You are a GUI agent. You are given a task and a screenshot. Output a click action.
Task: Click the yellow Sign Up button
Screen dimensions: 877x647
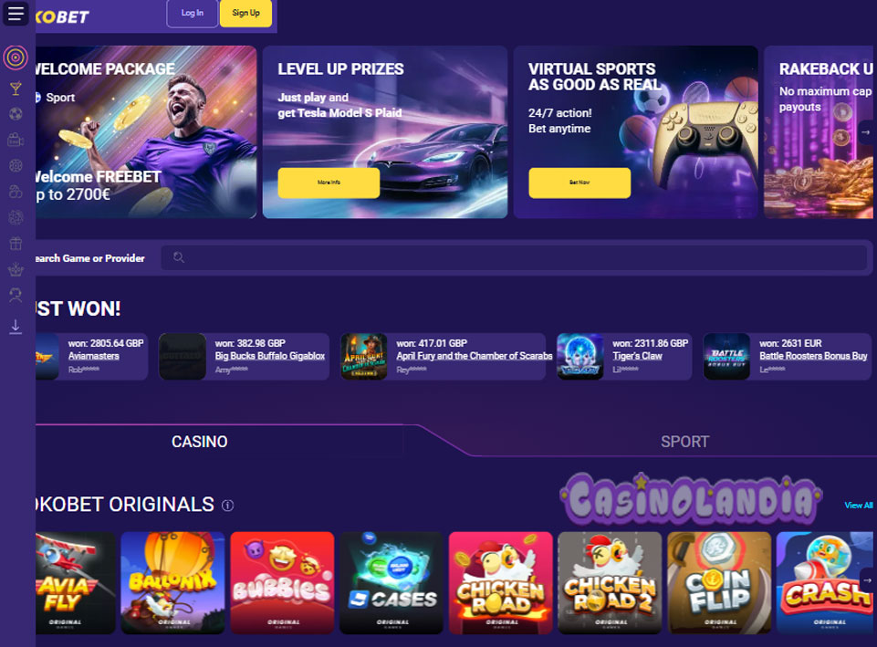pyautogui.click(x=246, y=13)
